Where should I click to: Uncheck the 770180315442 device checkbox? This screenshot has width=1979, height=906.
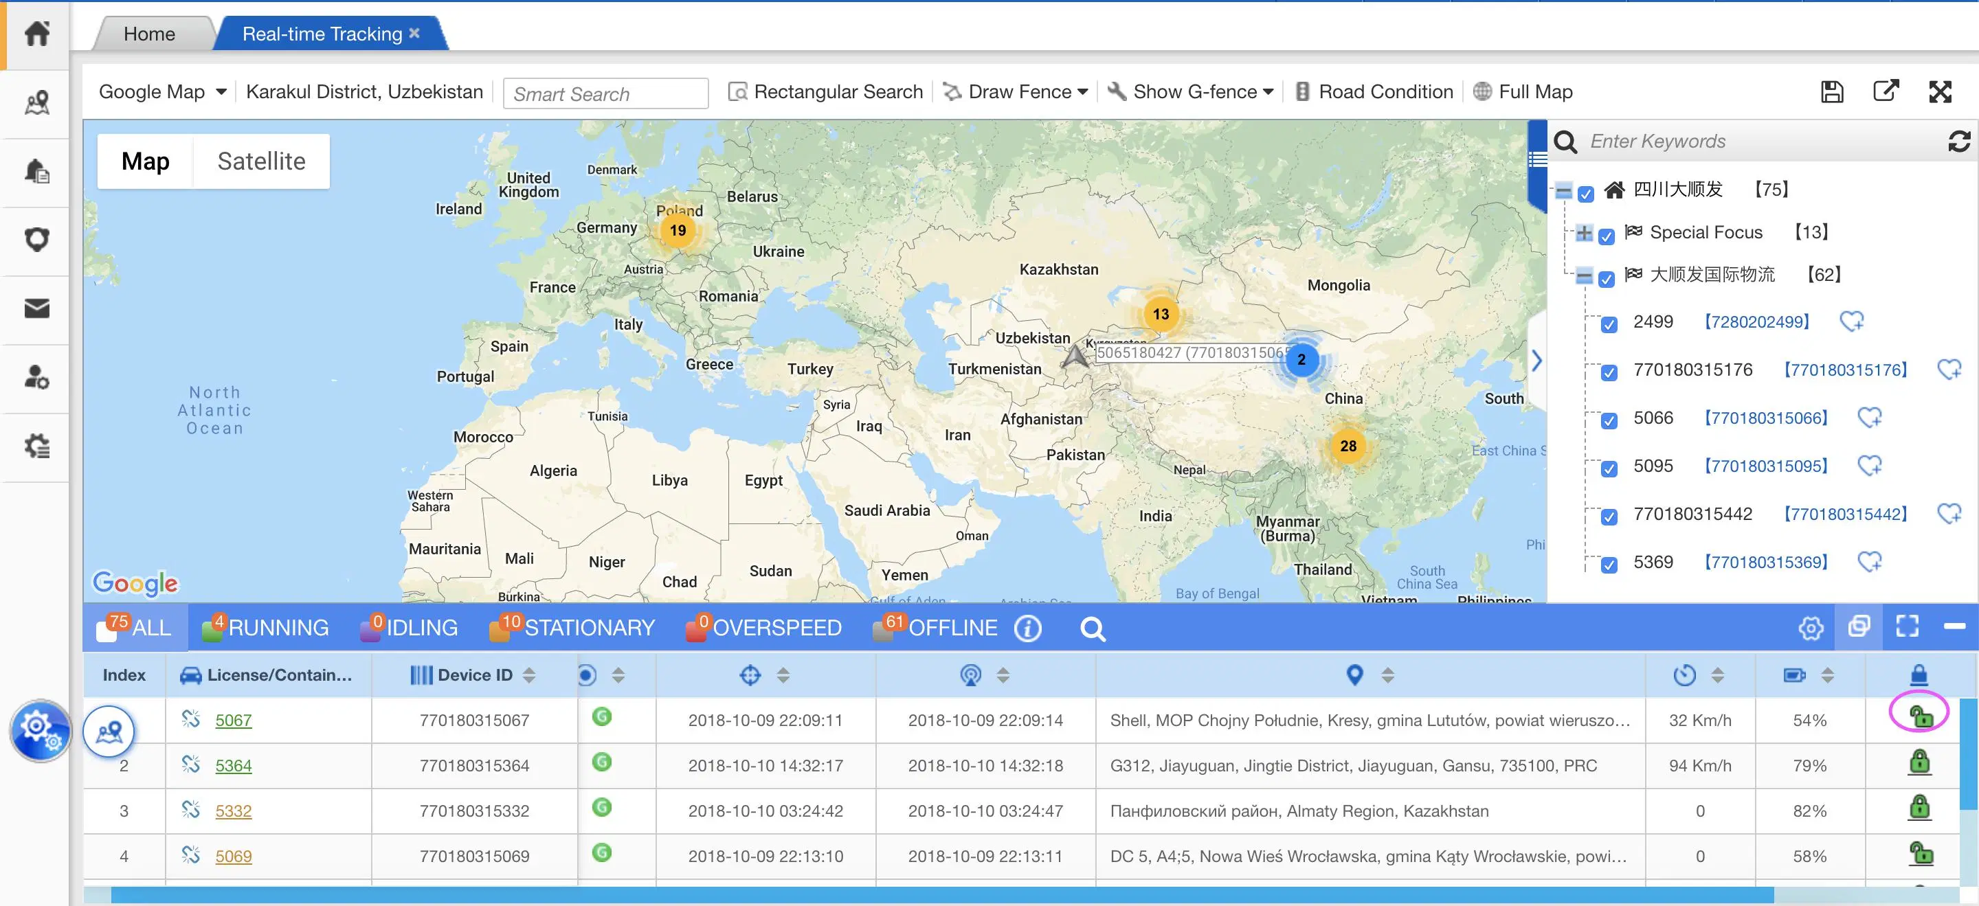click(x=1609, y=517)
